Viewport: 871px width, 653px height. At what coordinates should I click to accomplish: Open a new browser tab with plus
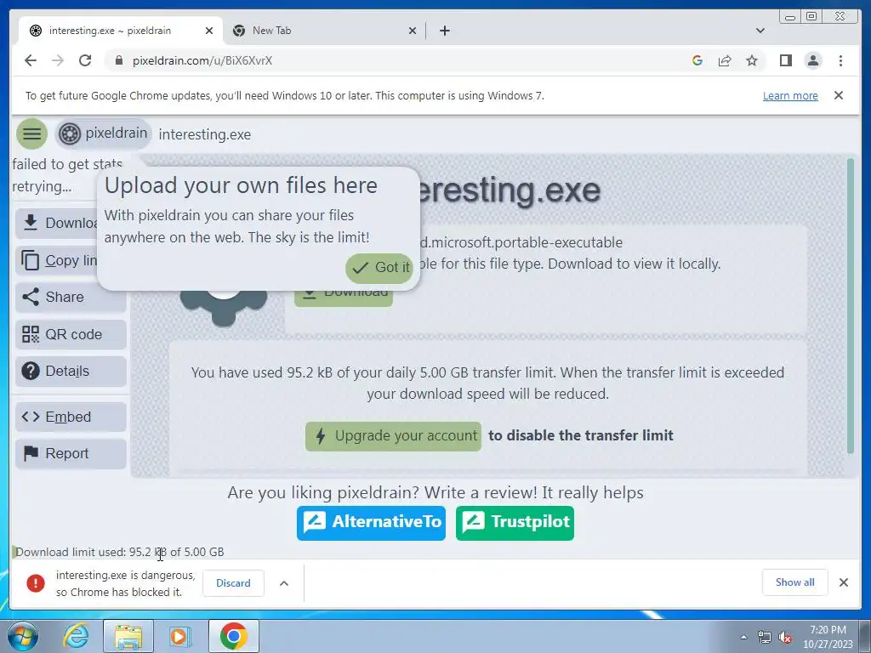pyautogui.click(x=444, y=31)
